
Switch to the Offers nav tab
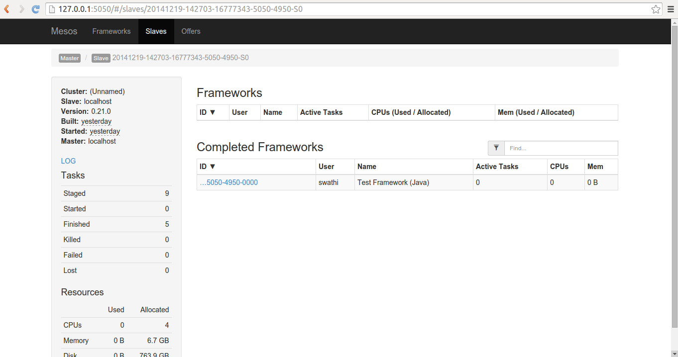[191, 31]
